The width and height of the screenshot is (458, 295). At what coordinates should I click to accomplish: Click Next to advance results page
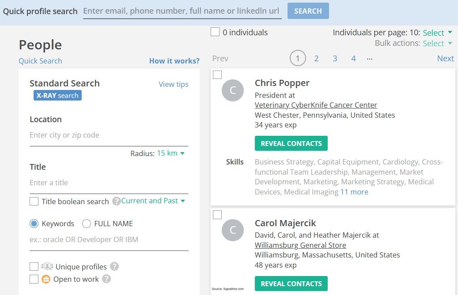tap(445, 59)
